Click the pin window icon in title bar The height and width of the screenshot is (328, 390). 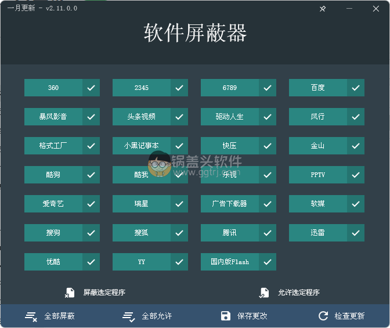coord(323,9)
